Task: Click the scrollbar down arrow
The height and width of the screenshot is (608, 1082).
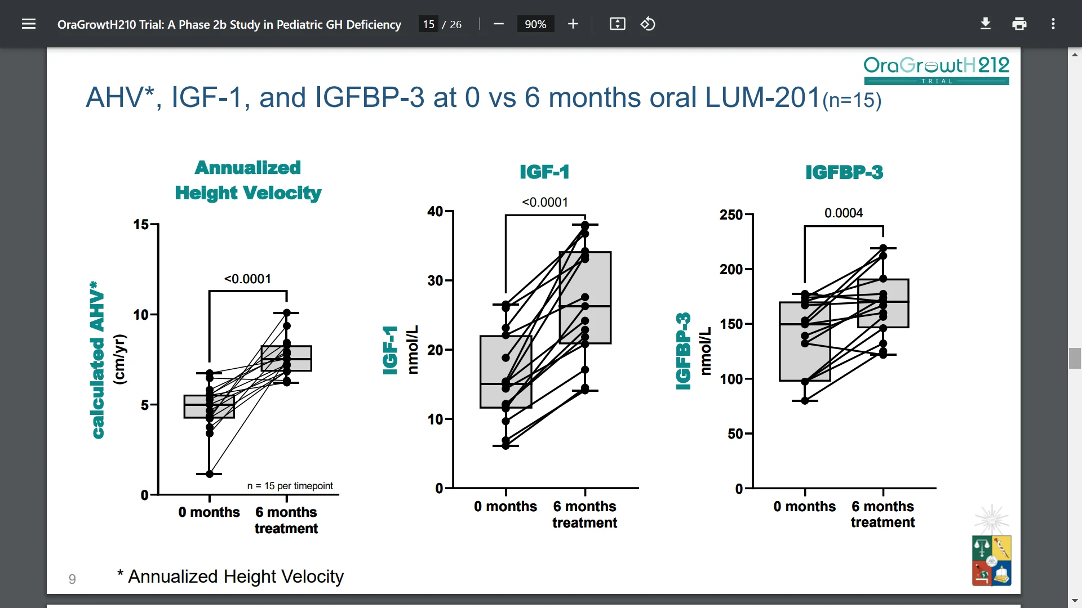Action: (x=1075, y=601)
